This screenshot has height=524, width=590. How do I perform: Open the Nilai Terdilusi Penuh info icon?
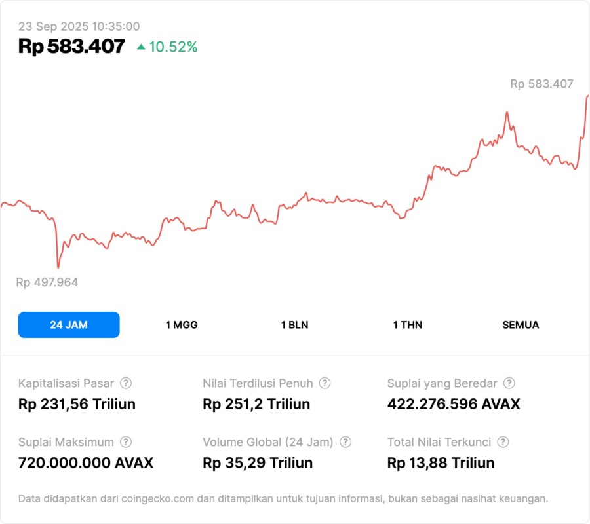pyautogui.click(x=324, y=383)
